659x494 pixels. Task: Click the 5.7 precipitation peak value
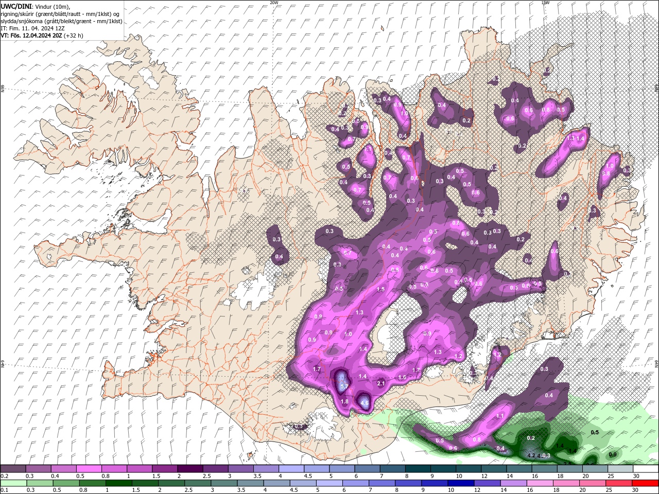(x=344, y=386)
